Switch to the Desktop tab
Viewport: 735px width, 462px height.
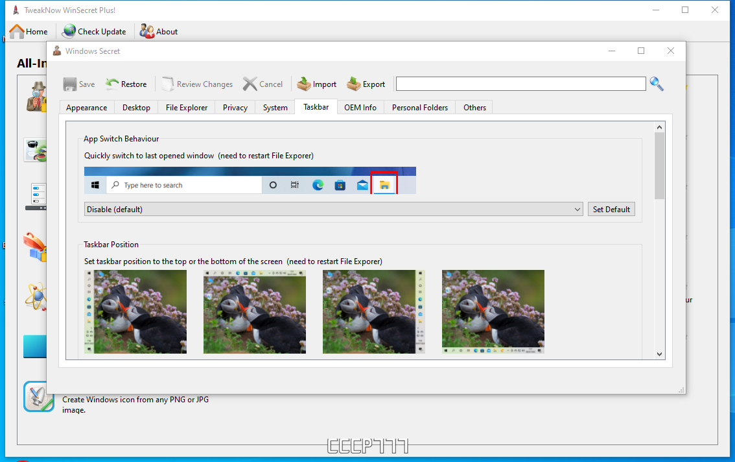point(136,108)
